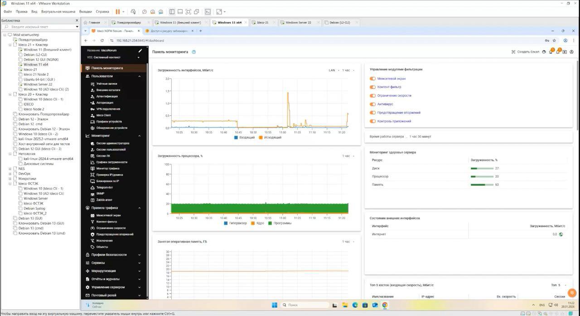Screen dimensions: 580x316
Task: Turn off the Антивирус module switch
Action: click(373, 104)
